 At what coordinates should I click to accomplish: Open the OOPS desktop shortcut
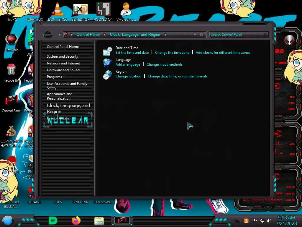tap(58, 202)
